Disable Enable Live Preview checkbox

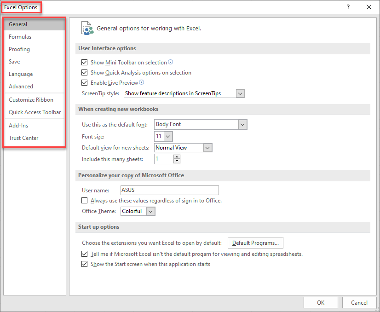[x=84, y=83]
